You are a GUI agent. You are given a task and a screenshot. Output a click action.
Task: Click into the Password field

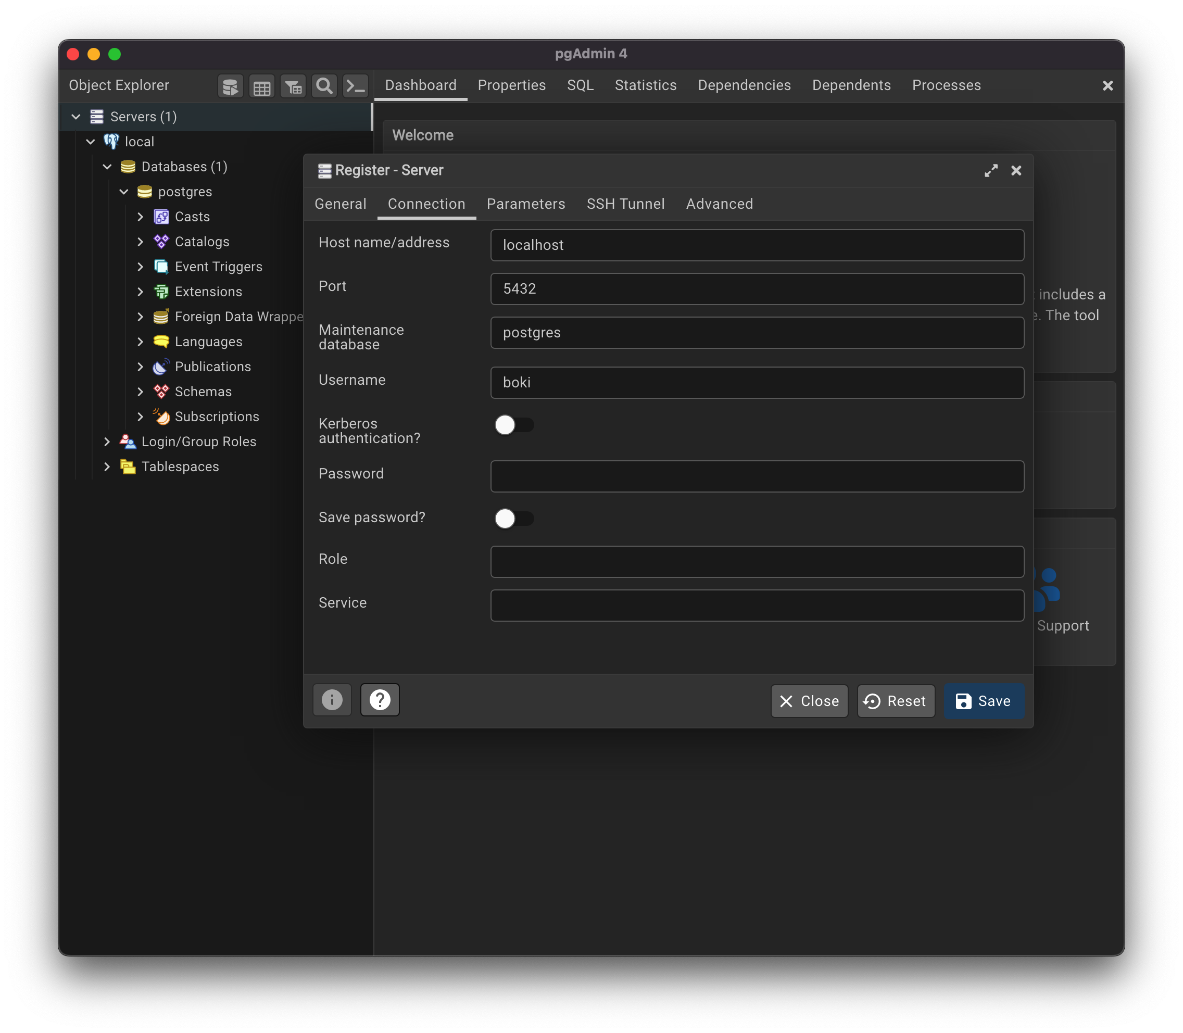pos(757,477)
